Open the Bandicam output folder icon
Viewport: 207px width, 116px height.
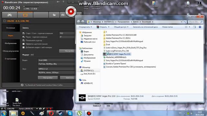(54, 15)
